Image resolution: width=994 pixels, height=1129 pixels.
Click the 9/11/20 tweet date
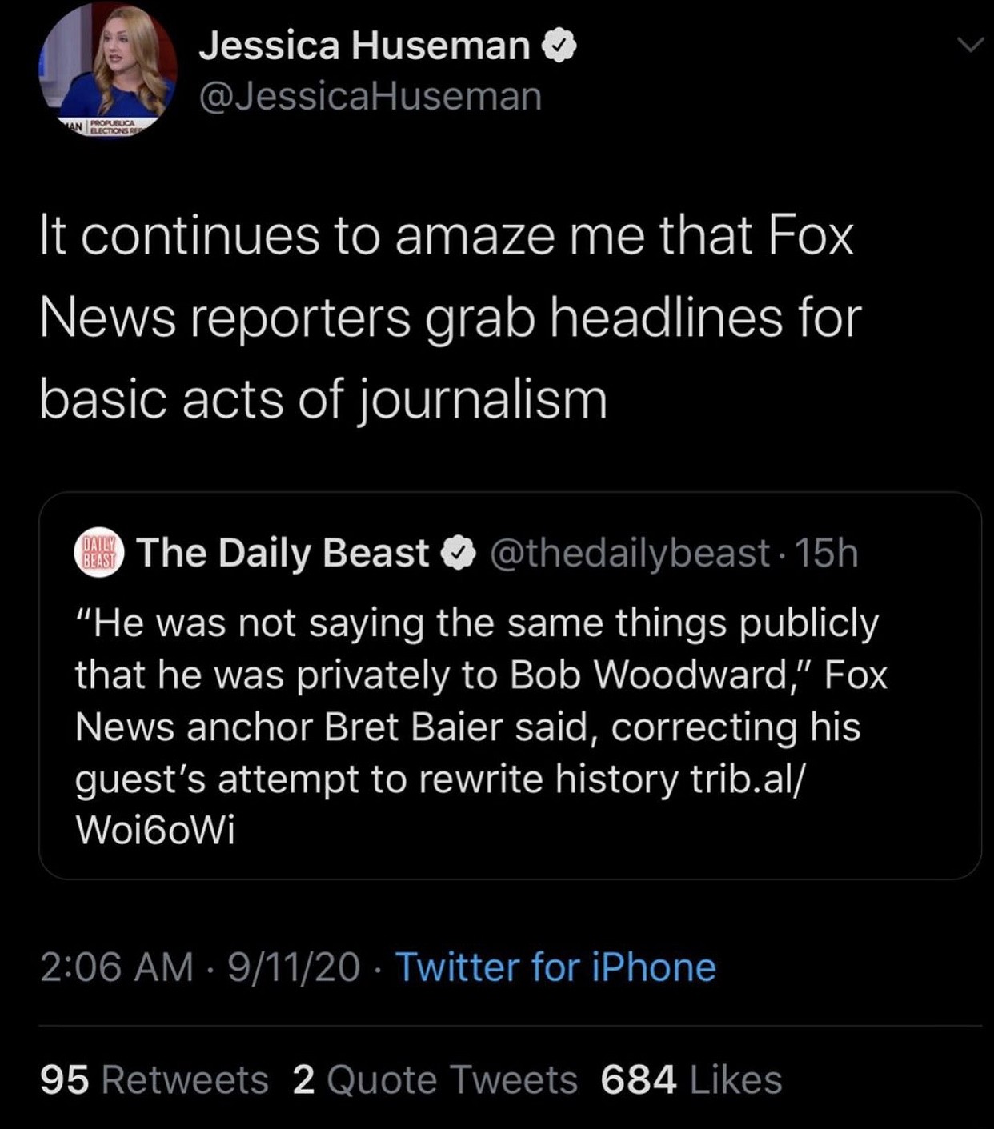[x=293, y=967]
